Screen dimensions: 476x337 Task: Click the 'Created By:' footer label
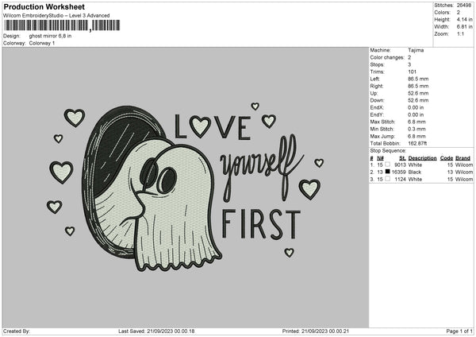click(x=17, y=331)
